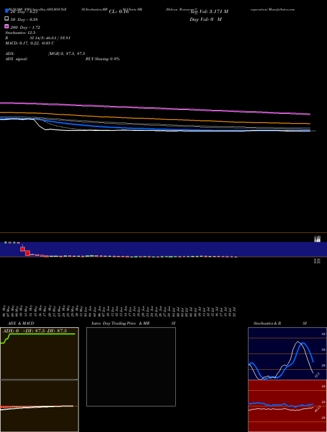
Task: Click the 'ADX & MACD' panel title
Action: [x=21, y=323]
